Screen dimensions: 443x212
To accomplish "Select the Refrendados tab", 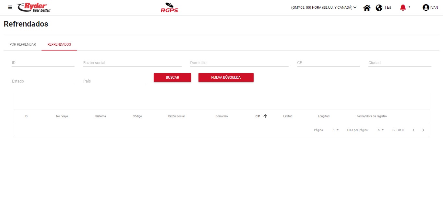I will click(59, 44).
